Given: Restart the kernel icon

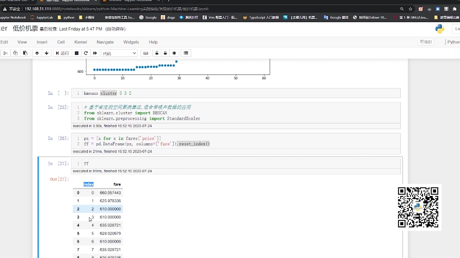Looking at the screenshot, I should pos(86,53).
